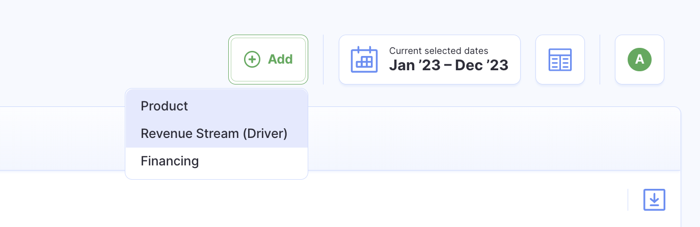Collapse the open Add dropdown menu
The width and height of the screenshot is (700, 227).
(268, 60)
